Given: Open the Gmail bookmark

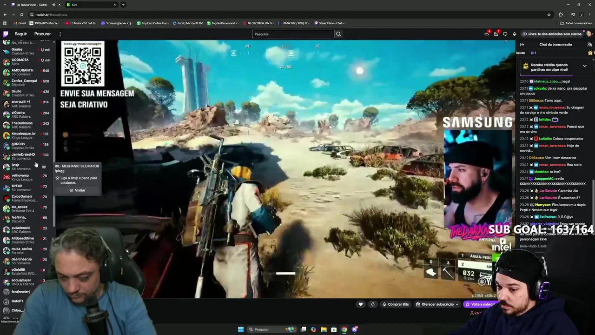Looking at the screenshot, I should 20,23.
